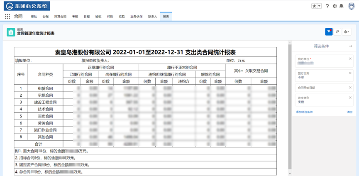Select the 报表 tab
Image resolution: width=359 pixels, height=176 pixels.
166,17
